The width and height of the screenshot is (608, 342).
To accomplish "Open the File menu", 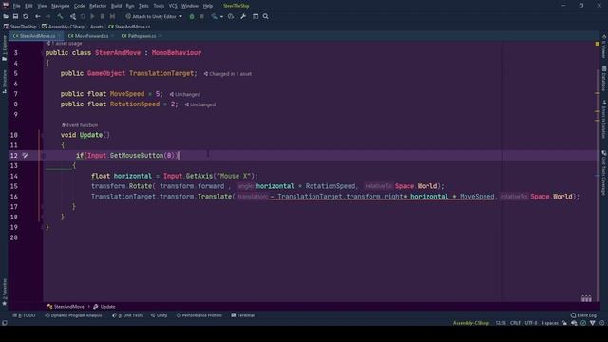I will [x=17, y=6].
